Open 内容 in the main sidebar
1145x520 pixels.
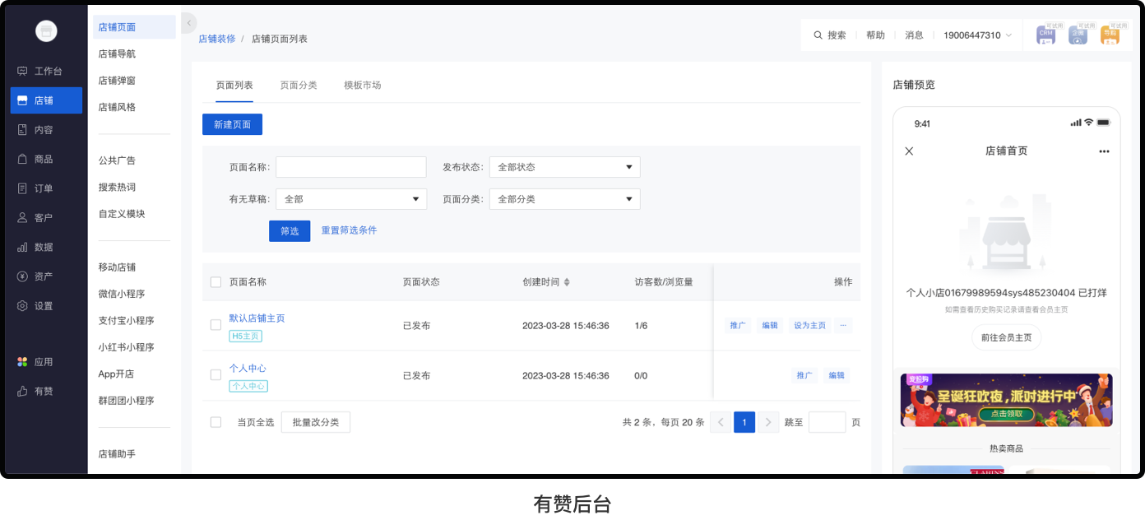46,130
